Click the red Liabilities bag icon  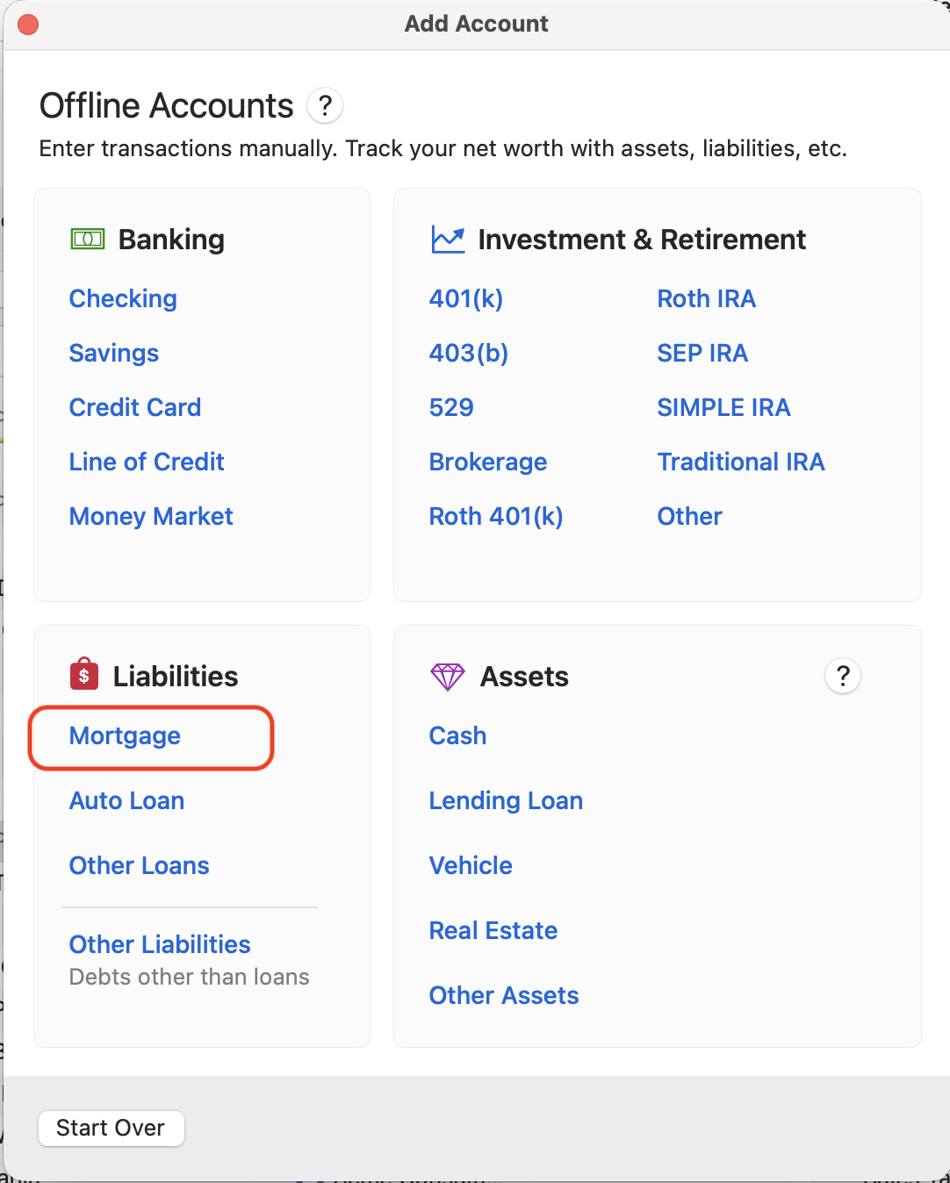pos(84,675)
